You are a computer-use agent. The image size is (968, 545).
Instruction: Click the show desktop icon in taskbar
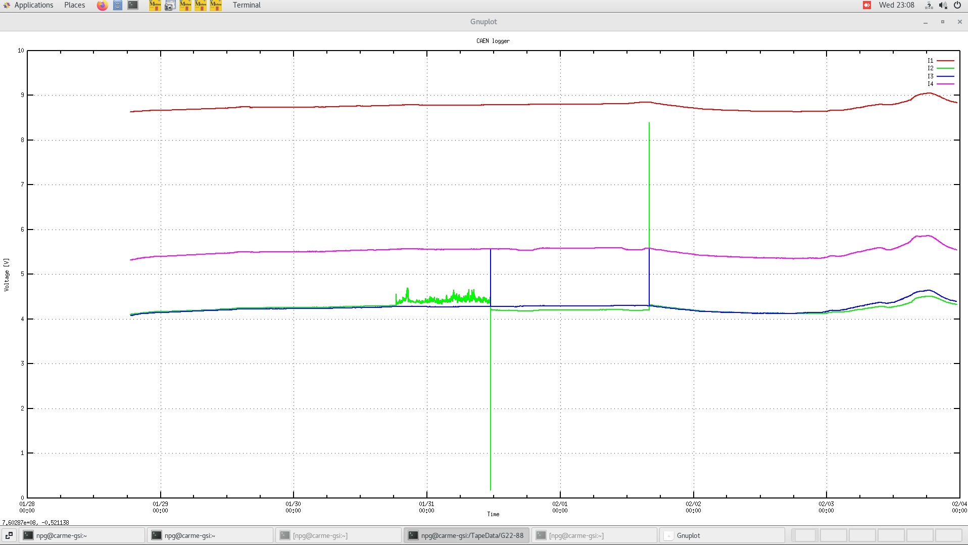[x=9, y=535]
